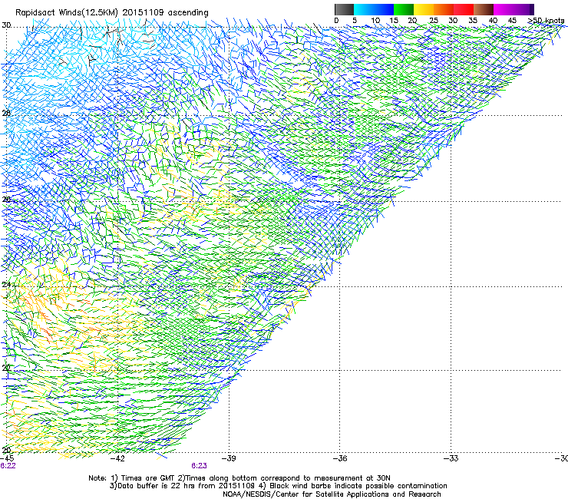Click the magenta-purple 40-50 knots legend segment
The image size is (568, 499).
pyautogui.click(x=514, y=9)
